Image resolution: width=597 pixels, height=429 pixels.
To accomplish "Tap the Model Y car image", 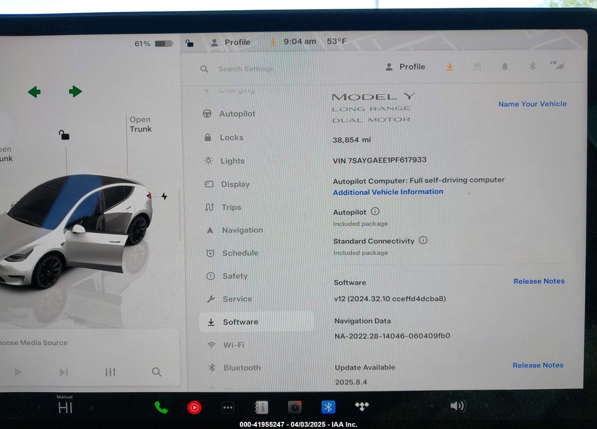I will [76, 231].
